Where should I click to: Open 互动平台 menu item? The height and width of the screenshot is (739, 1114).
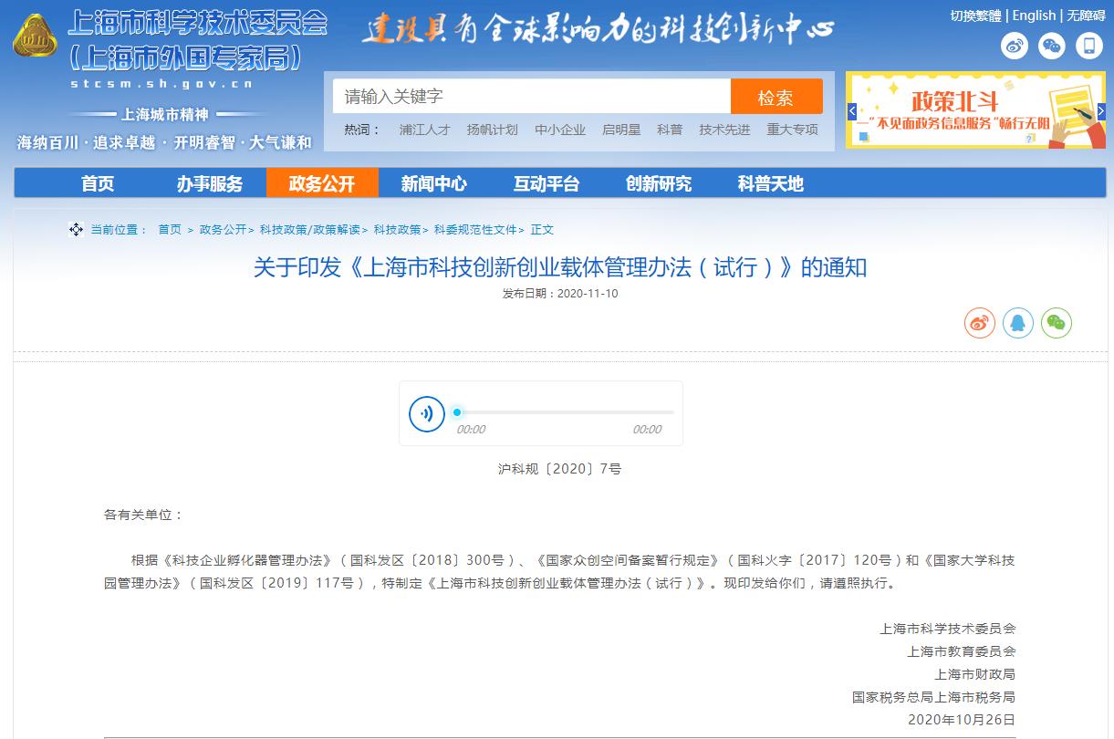pyautogui.click(x=547, y=183)
